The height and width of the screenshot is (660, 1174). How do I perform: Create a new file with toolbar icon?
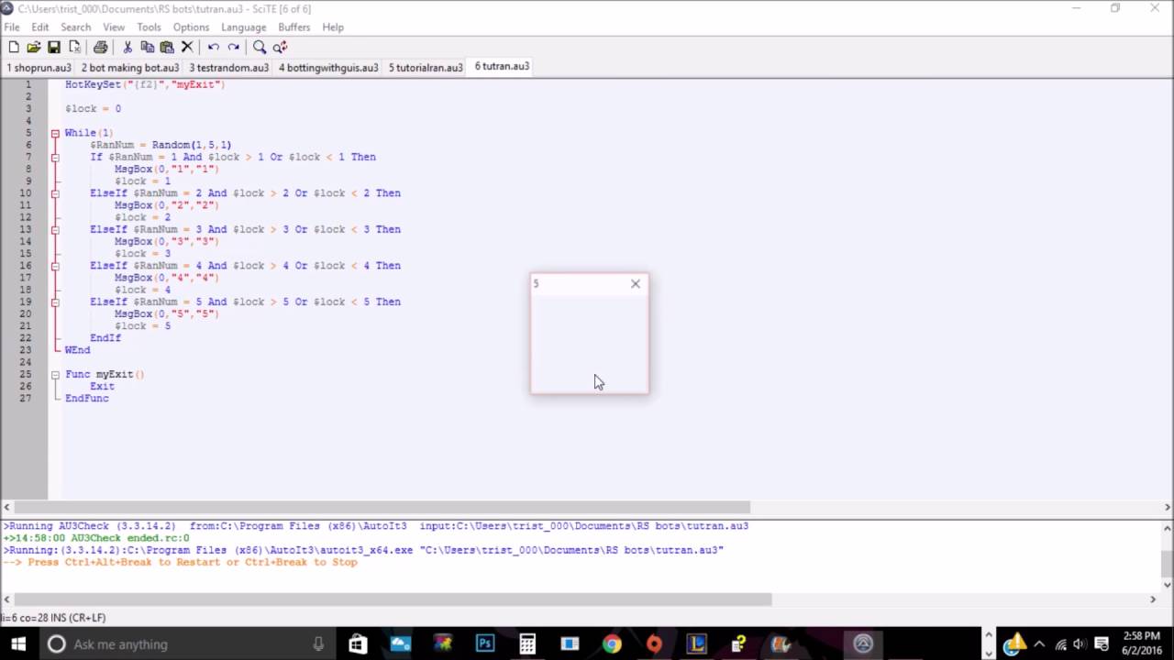click(14, 47)
